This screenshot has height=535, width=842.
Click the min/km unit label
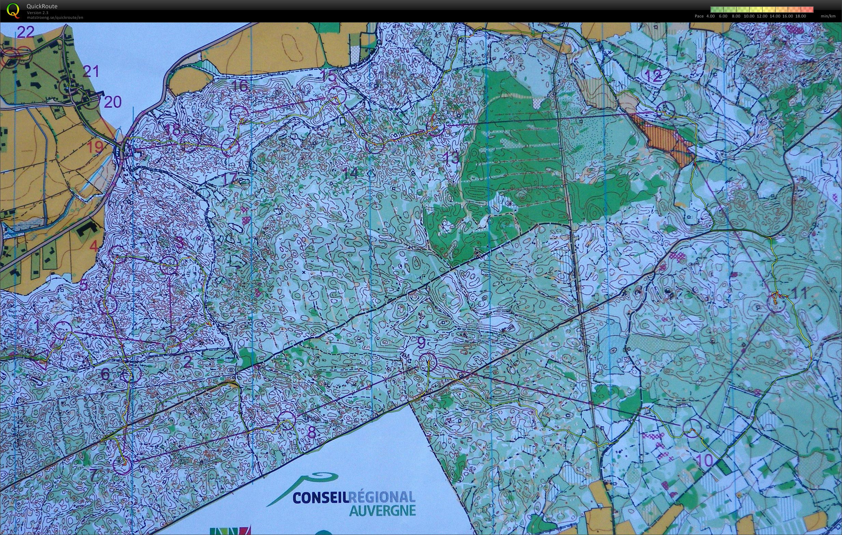(828, 16)
